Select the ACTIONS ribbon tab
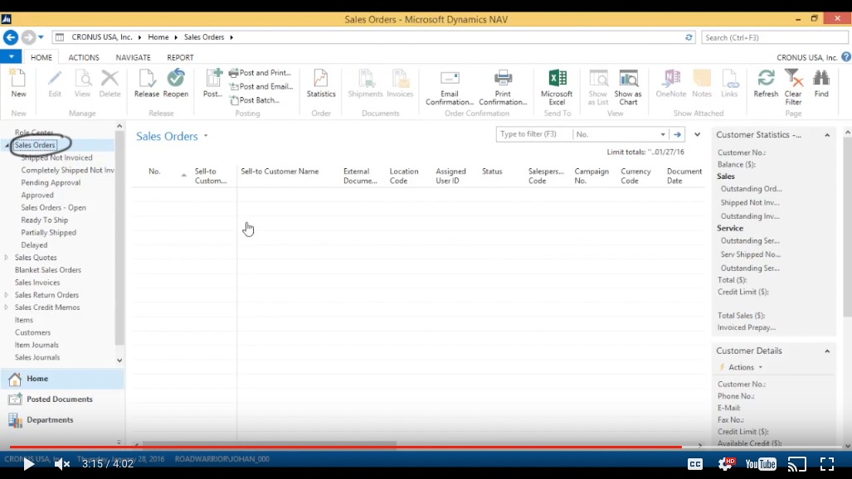852x479 pixels. (84, 57)
